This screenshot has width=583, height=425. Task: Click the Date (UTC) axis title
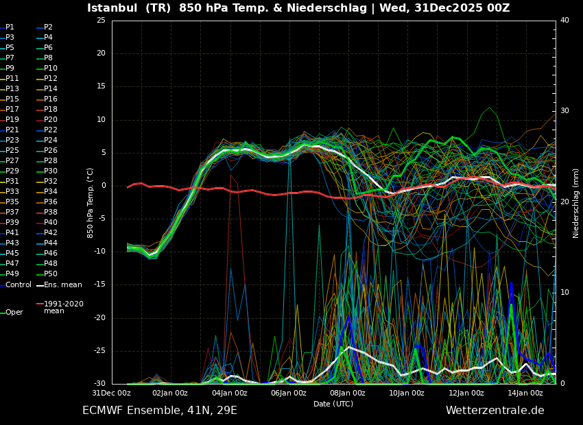pyautogui.click(x=333, y=404)
